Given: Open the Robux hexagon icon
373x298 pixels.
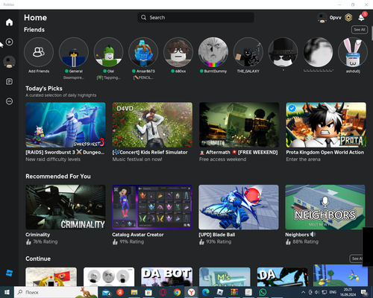Looking at the screenshot, I should click(348, 17).
